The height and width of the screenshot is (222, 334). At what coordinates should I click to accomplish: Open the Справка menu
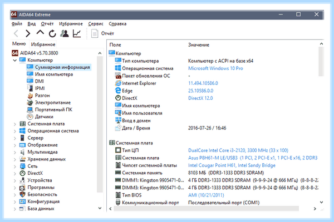click(117, 24)
